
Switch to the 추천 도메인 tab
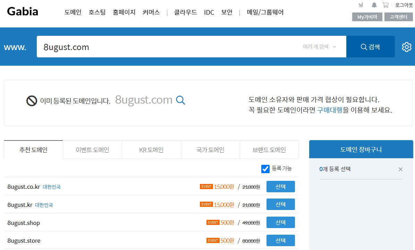[x=33, y=150]
